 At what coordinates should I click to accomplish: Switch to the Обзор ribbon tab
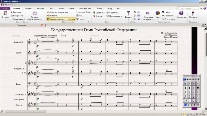coord(110,8)
